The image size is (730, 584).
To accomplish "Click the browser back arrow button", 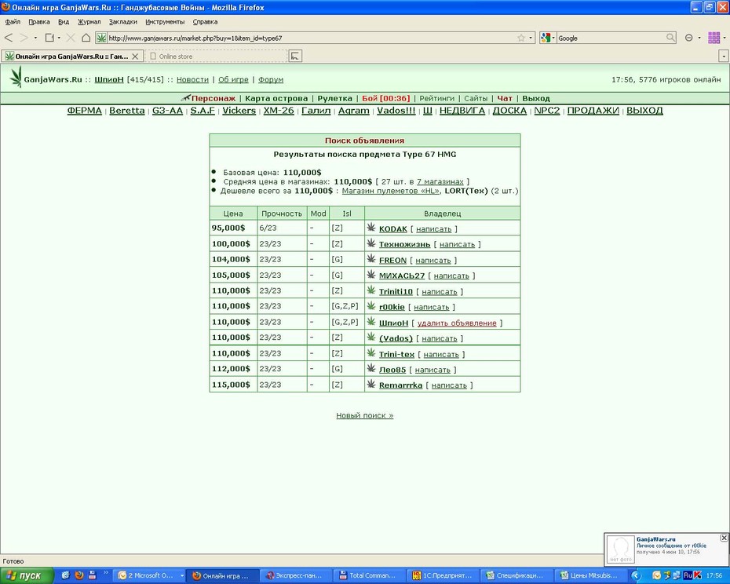I will [9, 38].
